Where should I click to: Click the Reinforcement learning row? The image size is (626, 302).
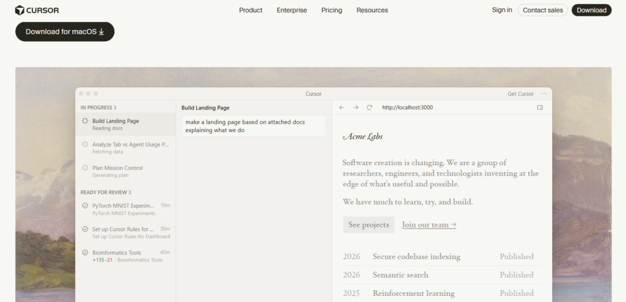442,293
